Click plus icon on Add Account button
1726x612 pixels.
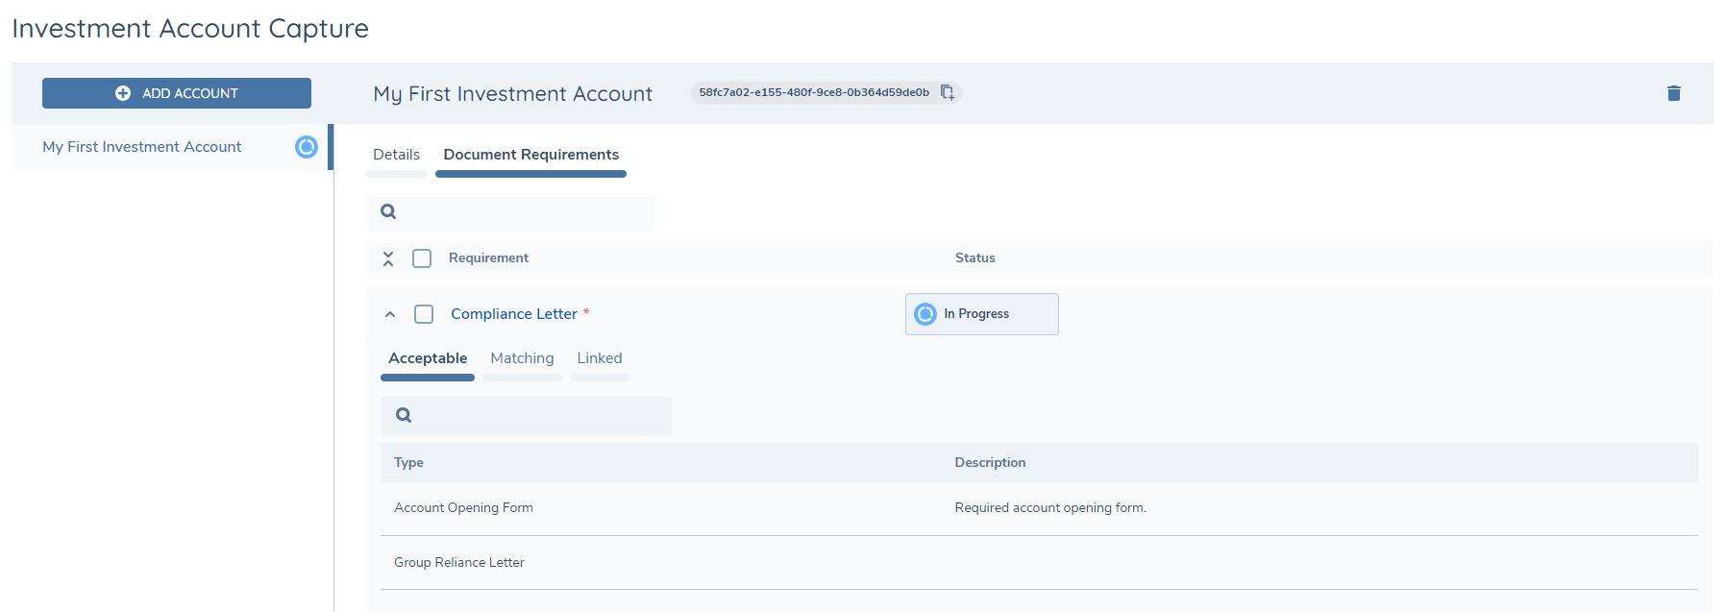(x=123, y=93)
